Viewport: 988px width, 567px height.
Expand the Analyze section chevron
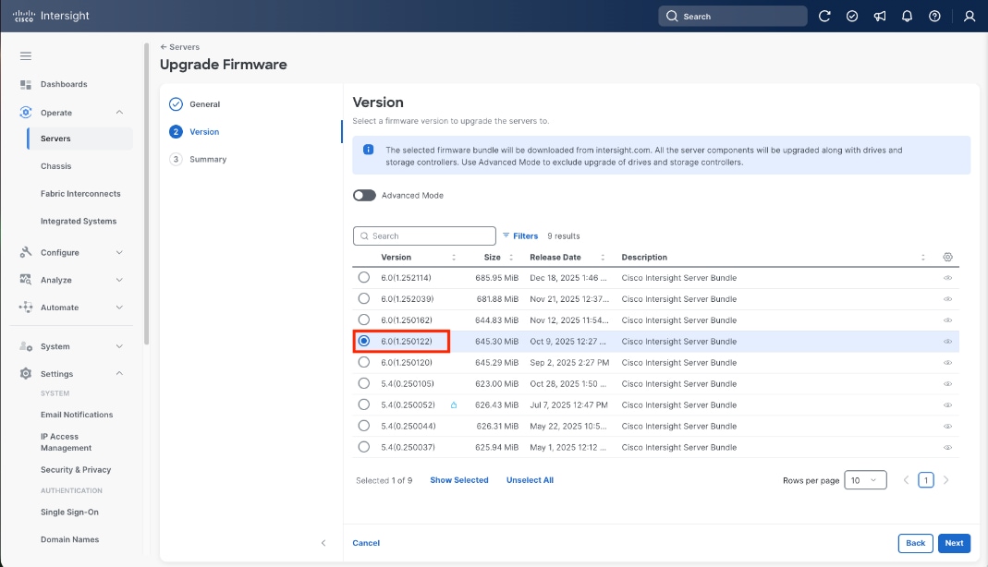119,280
